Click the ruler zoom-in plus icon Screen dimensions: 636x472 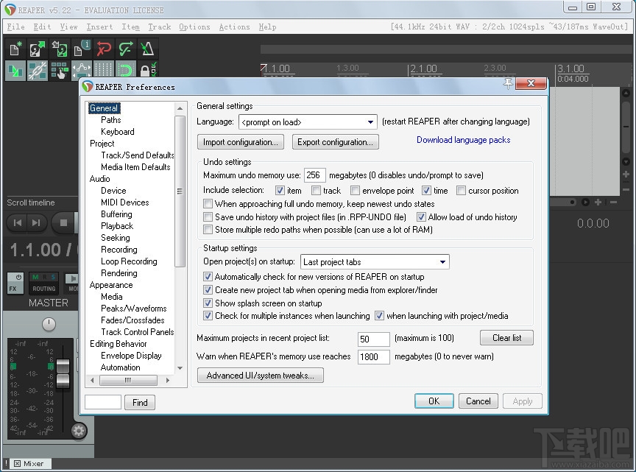click(598, 202)
